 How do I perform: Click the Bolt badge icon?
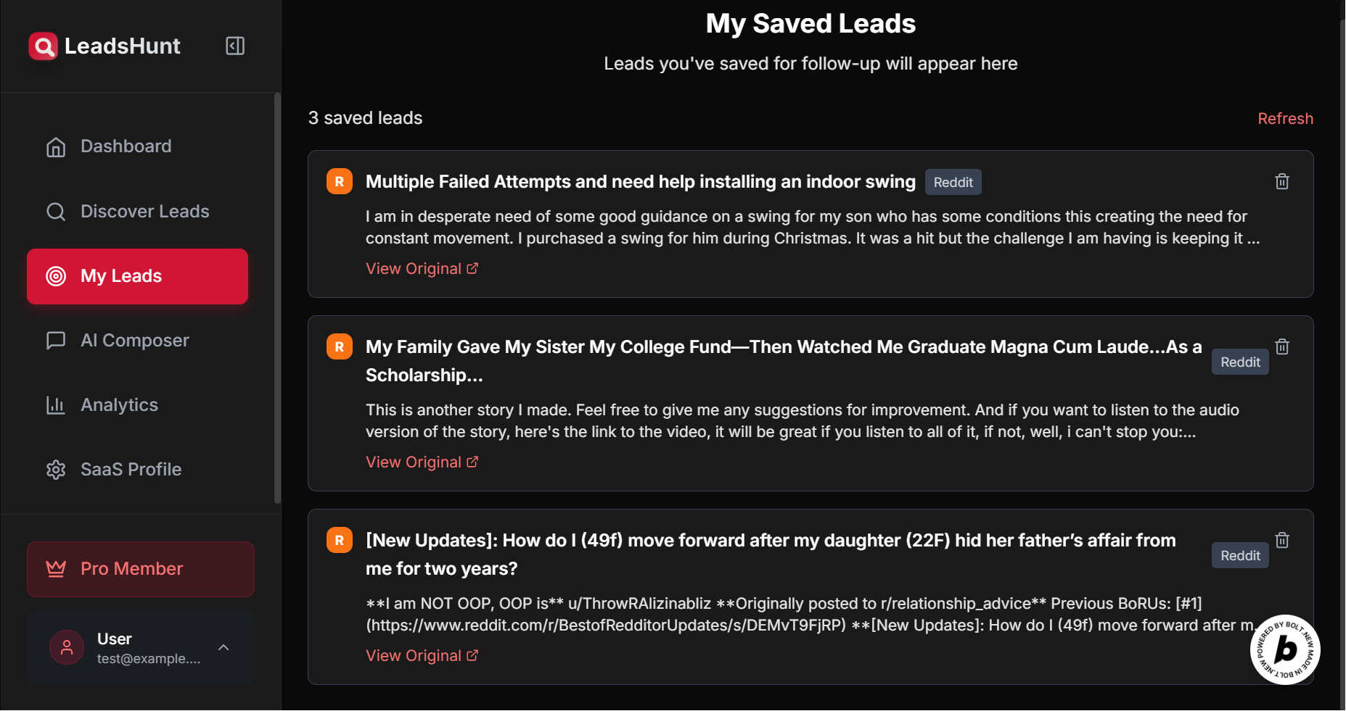tap(1284, 649)
